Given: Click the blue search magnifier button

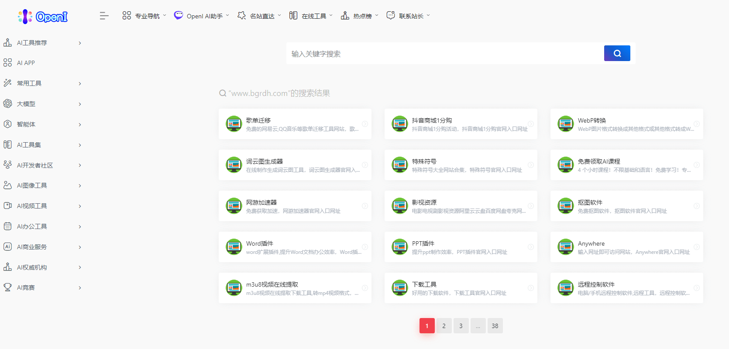Looking at the screenshot, I should coord(617,53).
